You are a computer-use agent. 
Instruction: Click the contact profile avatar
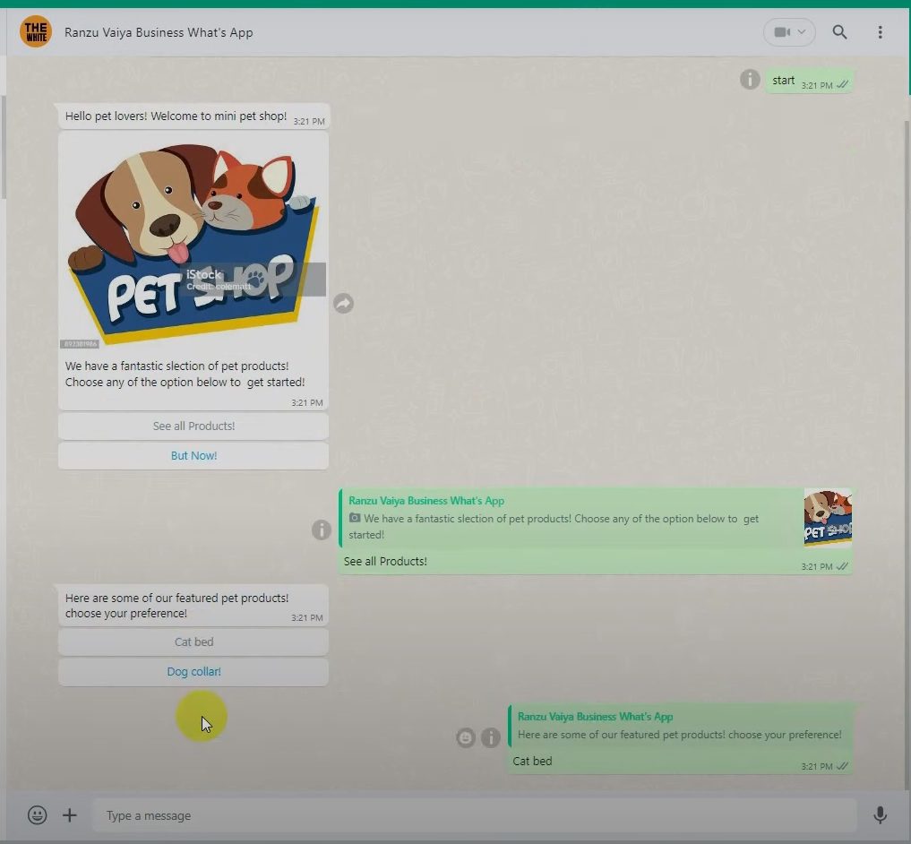point(36,32)
